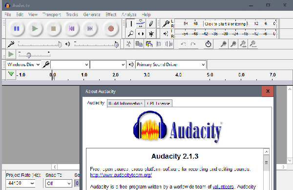Open the Audio Host 'Windows Dire' dropdown

click(x=23, y=65)
